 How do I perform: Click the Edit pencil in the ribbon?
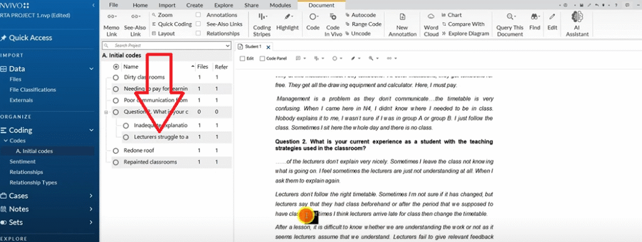pyautogui.click(x=552, y=22)
